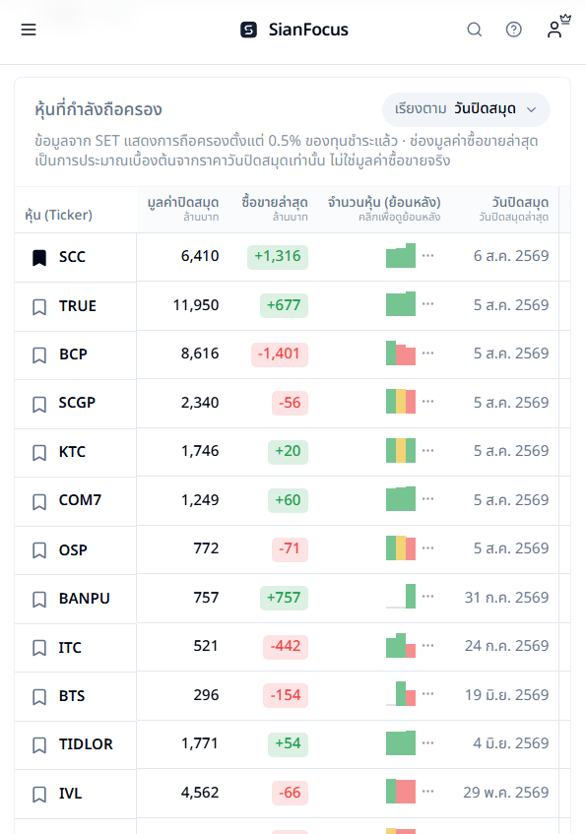
Task: Open the three-dot history menu for SCC
Action: pos(427,256)
